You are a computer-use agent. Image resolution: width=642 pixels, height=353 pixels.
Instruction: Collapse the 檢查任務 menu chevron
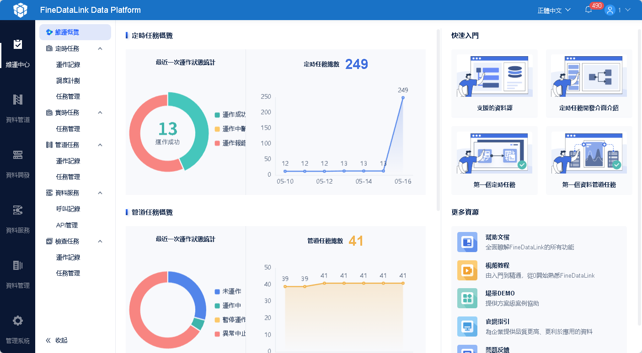[100, 241]
